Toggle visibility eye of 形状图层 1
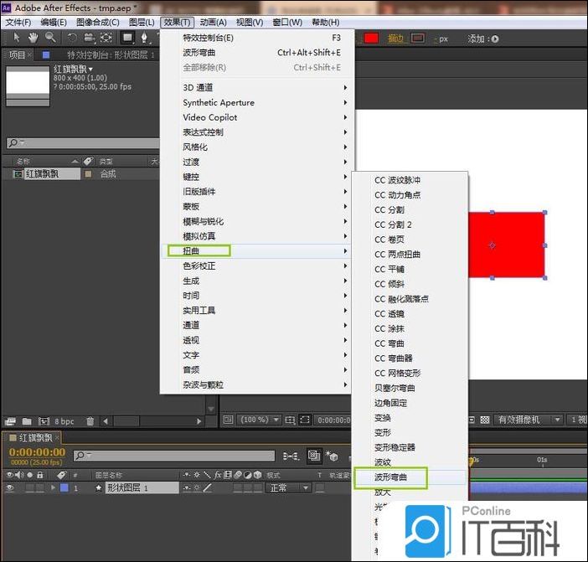The image size is (588, 562). (9, 487)
